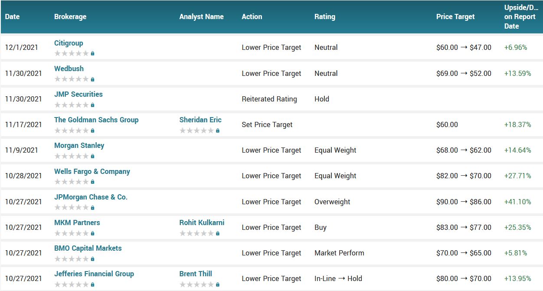Click the lock icon under Jefferies Financial Group
The width and height of the screenshot is (543, 291).
[x=92, y=284]
